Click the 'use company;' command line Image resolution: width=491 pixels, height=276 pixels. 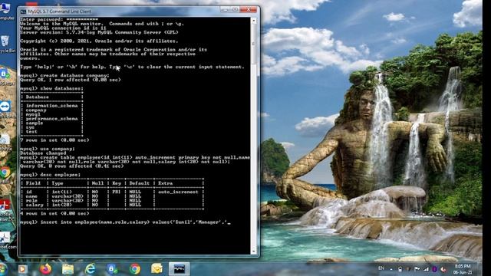[x=48, y=149]
